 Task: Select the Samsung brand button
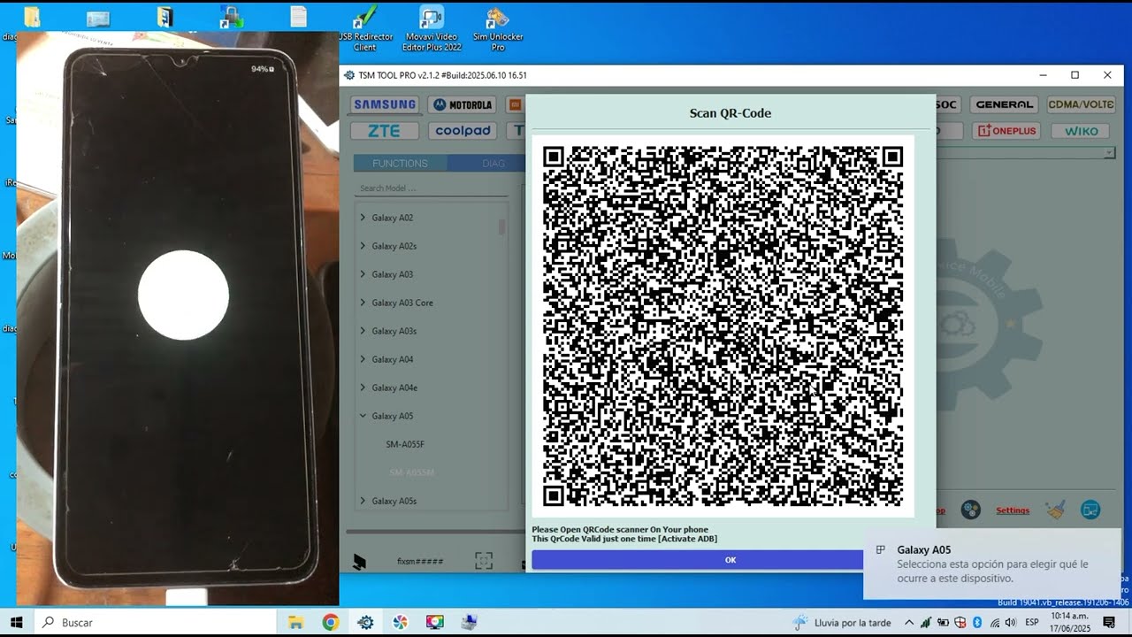coord(385,104)
